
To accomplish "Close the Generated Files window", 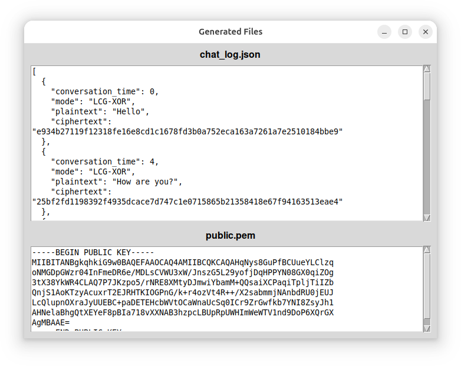I will coord(425,32).
